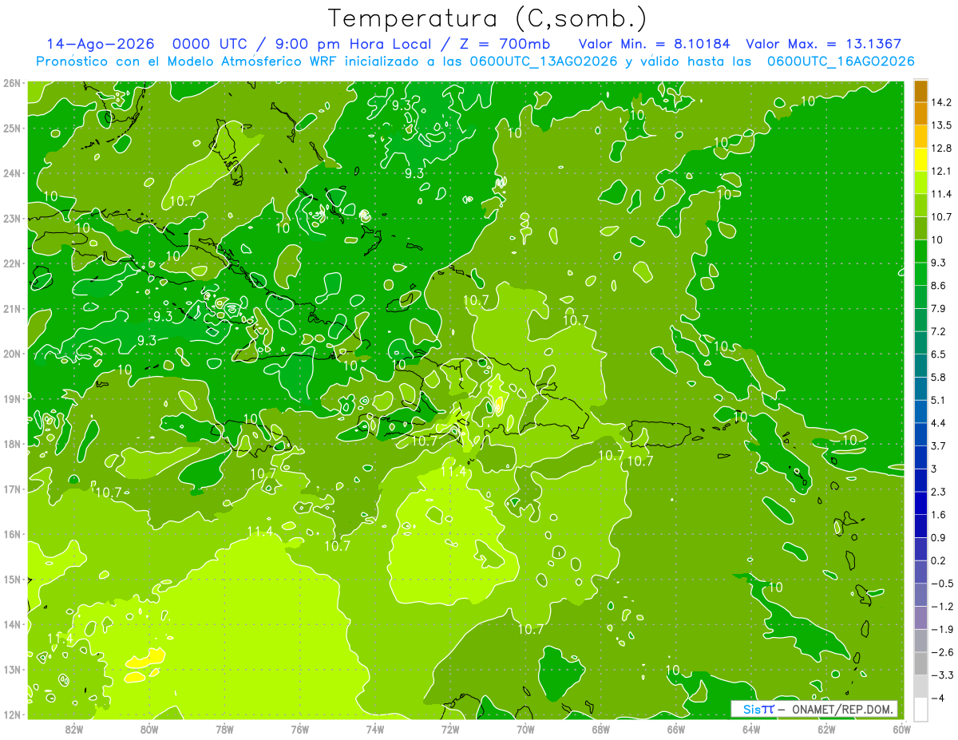Click the 5.1 legend value
Screen dimensions: 958x740
point(938,400)
